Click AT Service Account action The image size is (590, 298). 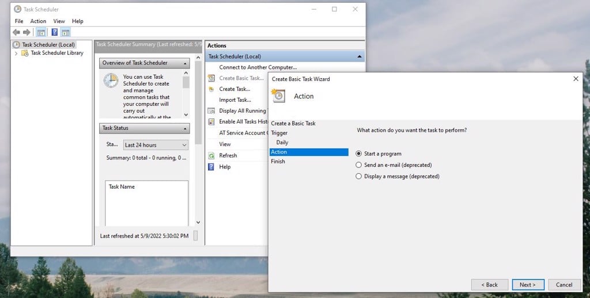click(243, 133)
